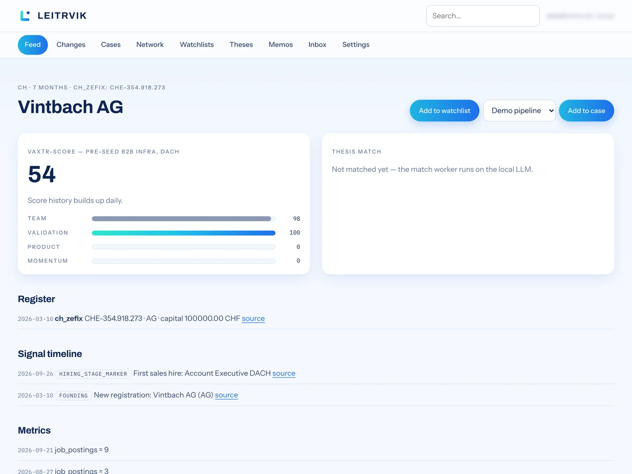The width and height of the screenshot is (632, 474).
Task: Open the ch_zefix register source link
Action: [x=253, y=318]
